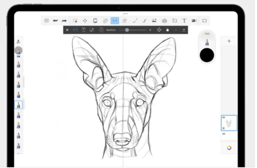257x168 pixels.
Task: Choose the Selection tool
Action: [75, 21]
